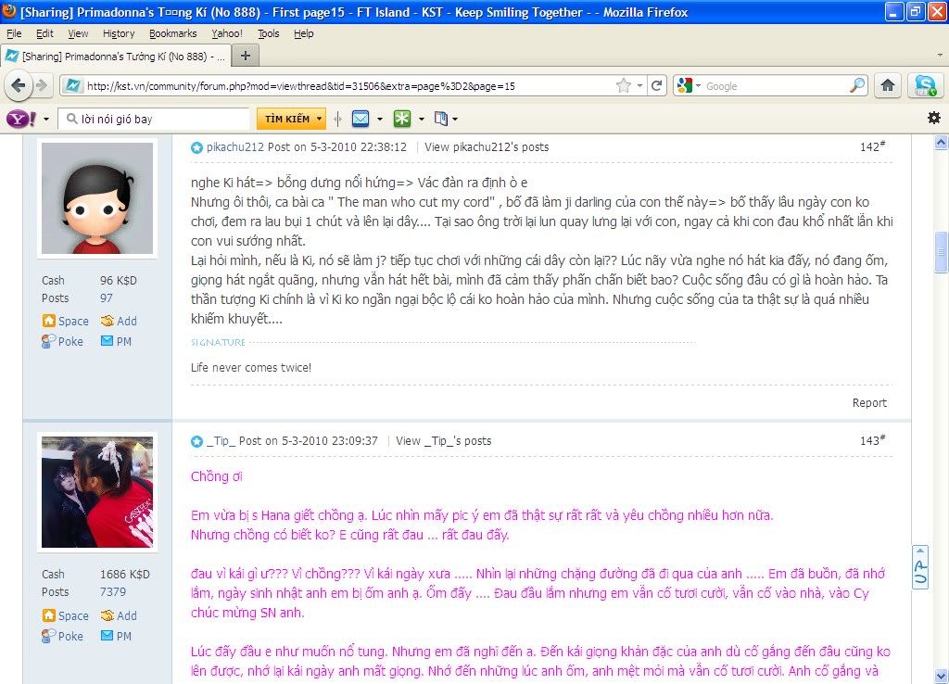Open View _Tip_'s posts link

coord(444,441)
